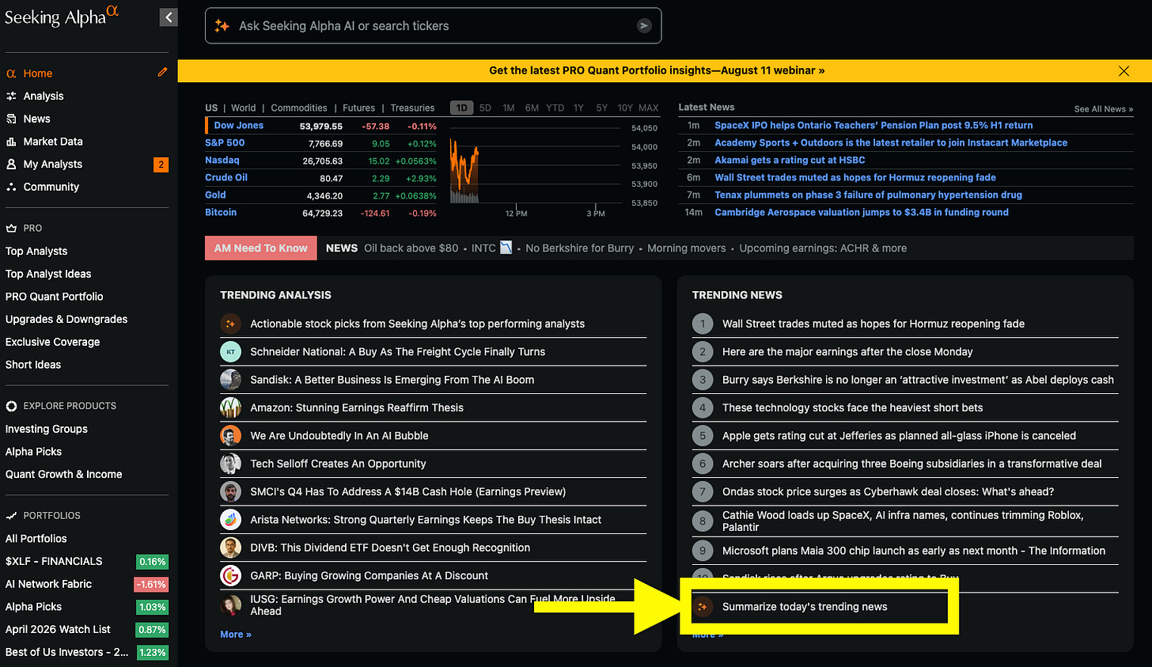
Task: Click 'No Berkshire for Burry' in news ticker
Action: 580,248
